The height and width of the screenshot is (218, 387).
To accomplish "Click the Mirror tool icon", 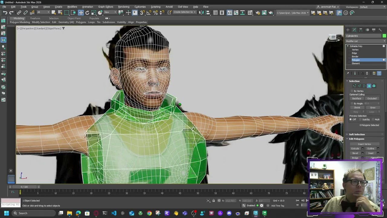I will point(201,12).
